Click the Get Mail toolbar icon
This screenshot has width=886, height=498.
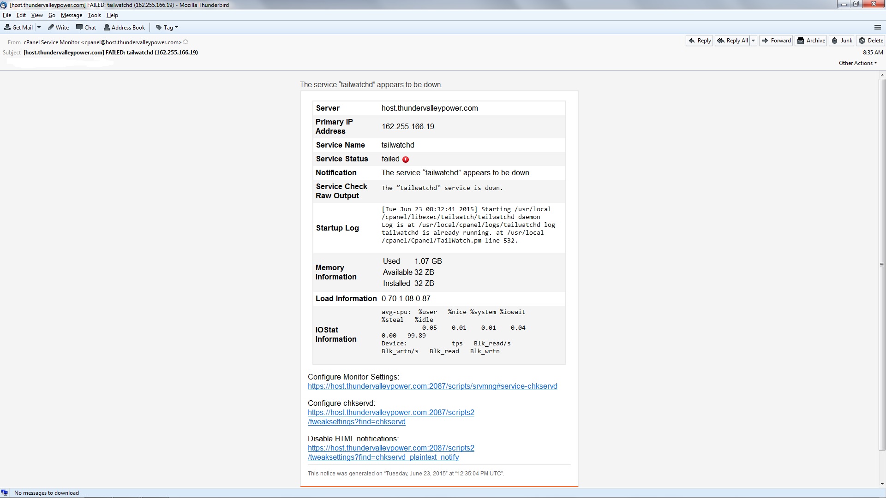[x=7, y=27]
